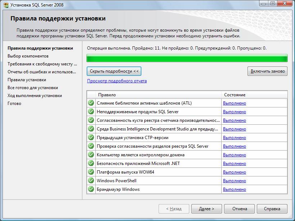Collapse details with Скрыть подробности button
Image resolution: width=295 pixels, height=221 pixels.
[x=114, y=71]
